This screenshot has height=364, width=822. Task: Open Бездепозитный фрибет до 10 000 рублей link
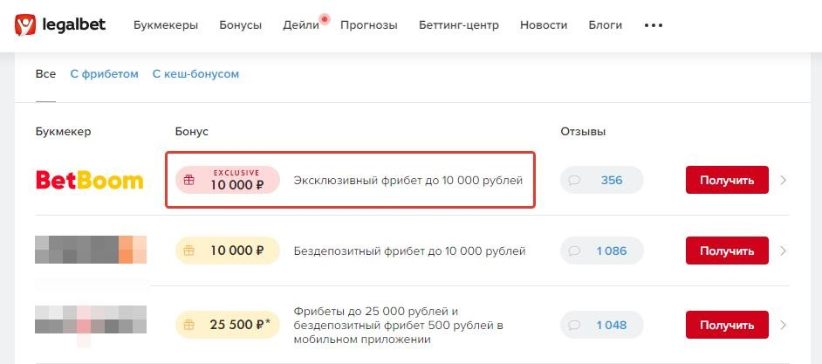pyautogui.click(x=409, y=251)
